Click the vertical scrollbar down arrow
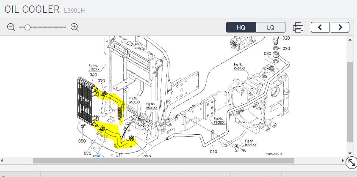357x177 pixels. click(x=350, y=153)
